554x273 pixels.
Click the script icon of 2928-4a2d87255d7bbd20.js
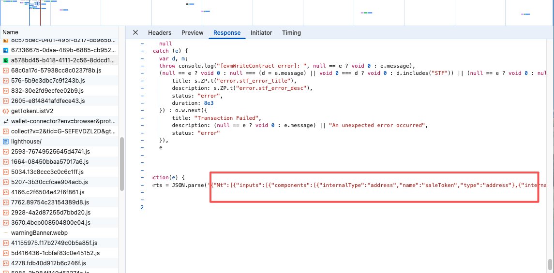6,213
